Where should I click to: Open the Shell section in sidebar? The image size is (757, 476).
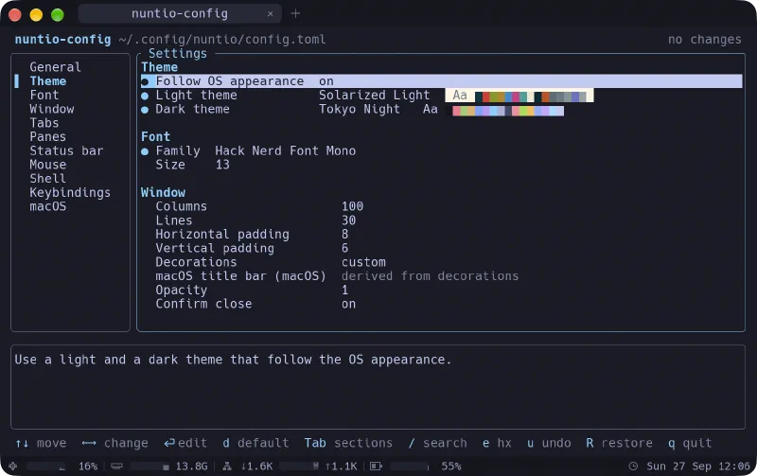point(48,179)
